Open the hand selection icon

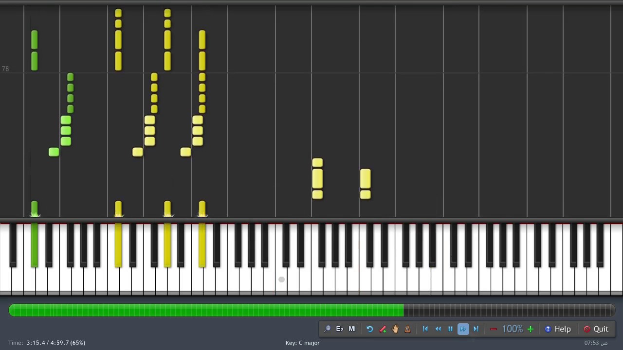pyautogui.click(x=395, y=329)
